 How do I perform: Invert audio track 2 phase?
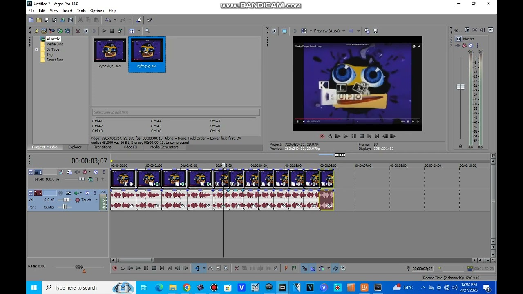point(68,193)
